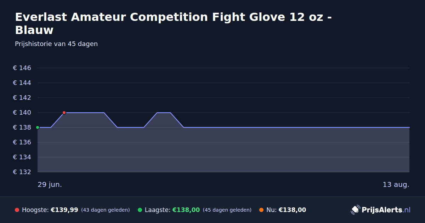Click the 45 dagen geleden note
425x223 pixels.
click(227, 210)
